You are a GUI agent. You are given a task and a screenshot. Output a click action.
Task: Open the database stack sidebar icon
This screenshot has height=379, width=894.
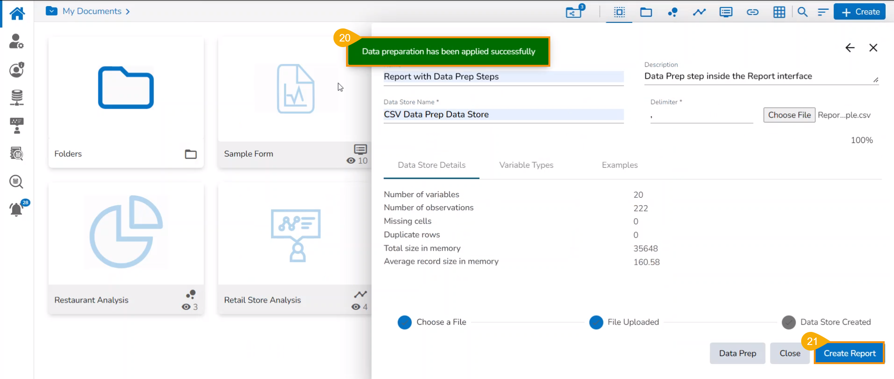pyautogui.click(x=17, y=97)
